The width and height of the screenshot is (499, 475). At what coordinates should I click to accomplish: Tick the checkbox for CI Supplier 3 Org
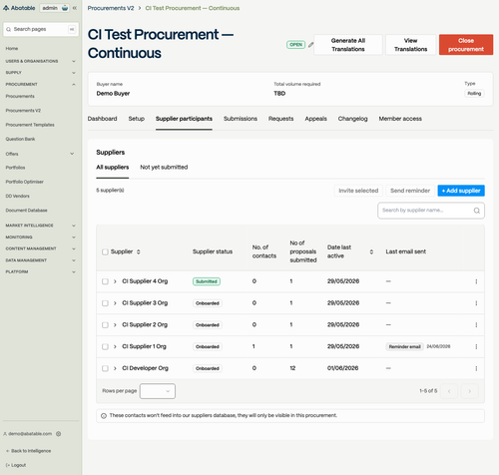[105, 303]
